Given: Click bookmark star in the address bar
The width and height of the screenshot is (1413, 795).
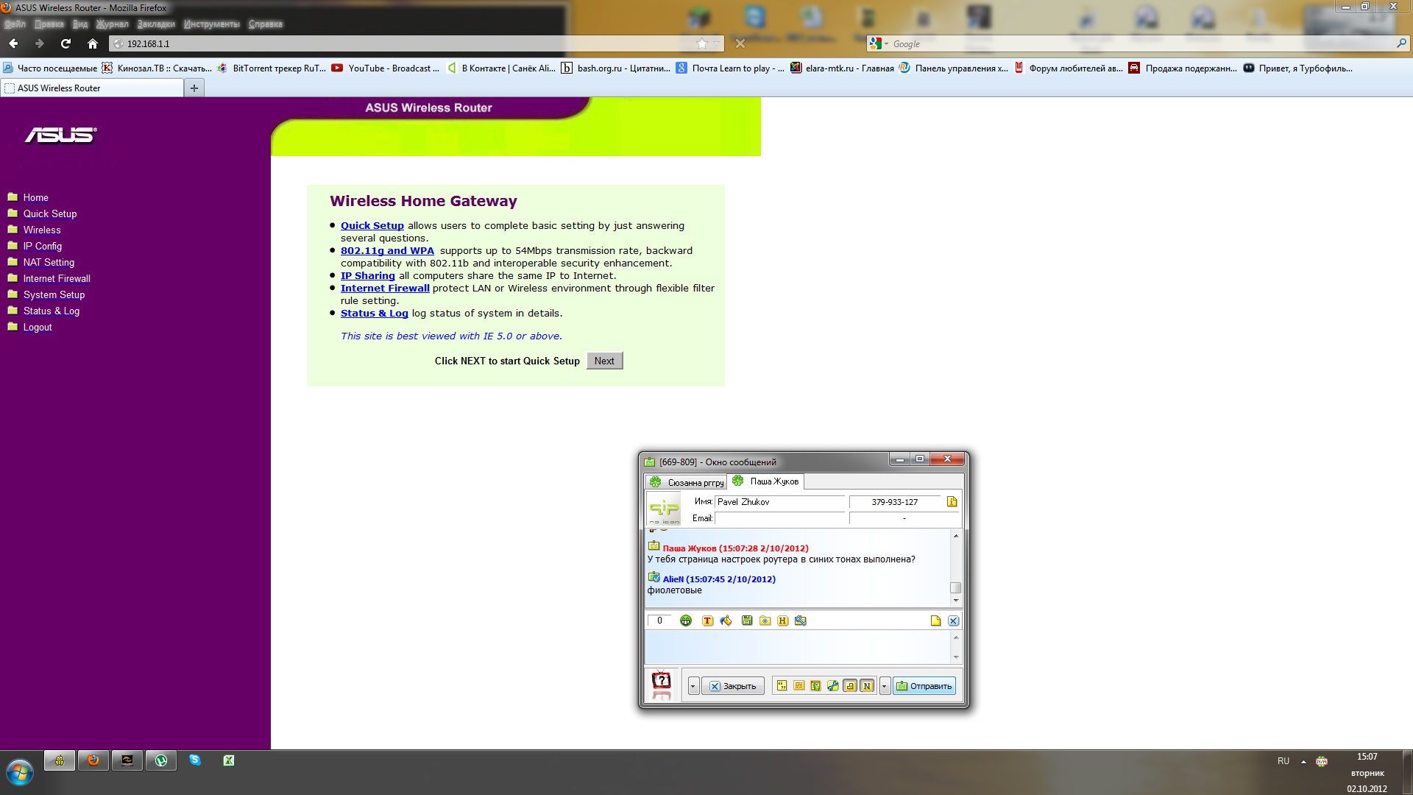Looking at the screenshot, I should [x=701, y=43].
